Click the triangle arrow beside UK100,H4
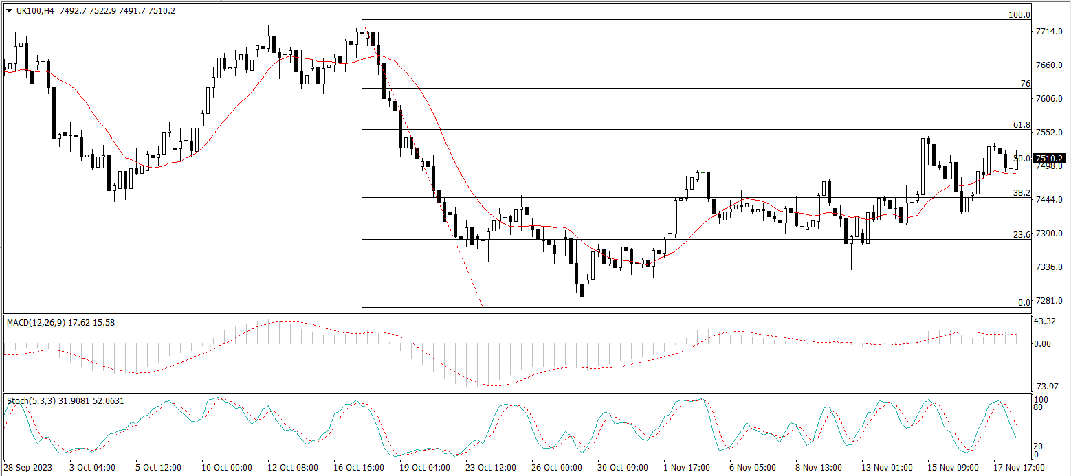 click(x=8, y=10)
